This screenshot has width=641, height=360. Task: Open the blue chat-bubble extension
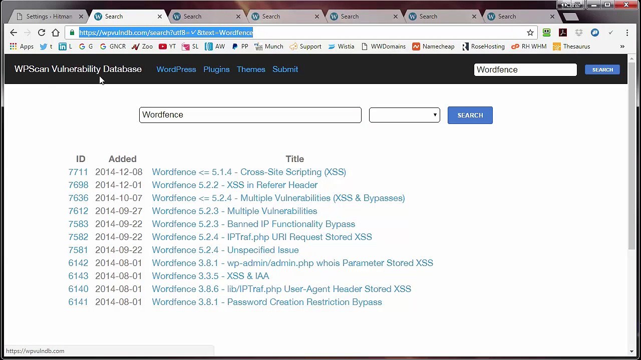pyautogui.click(x=595, y=32)
